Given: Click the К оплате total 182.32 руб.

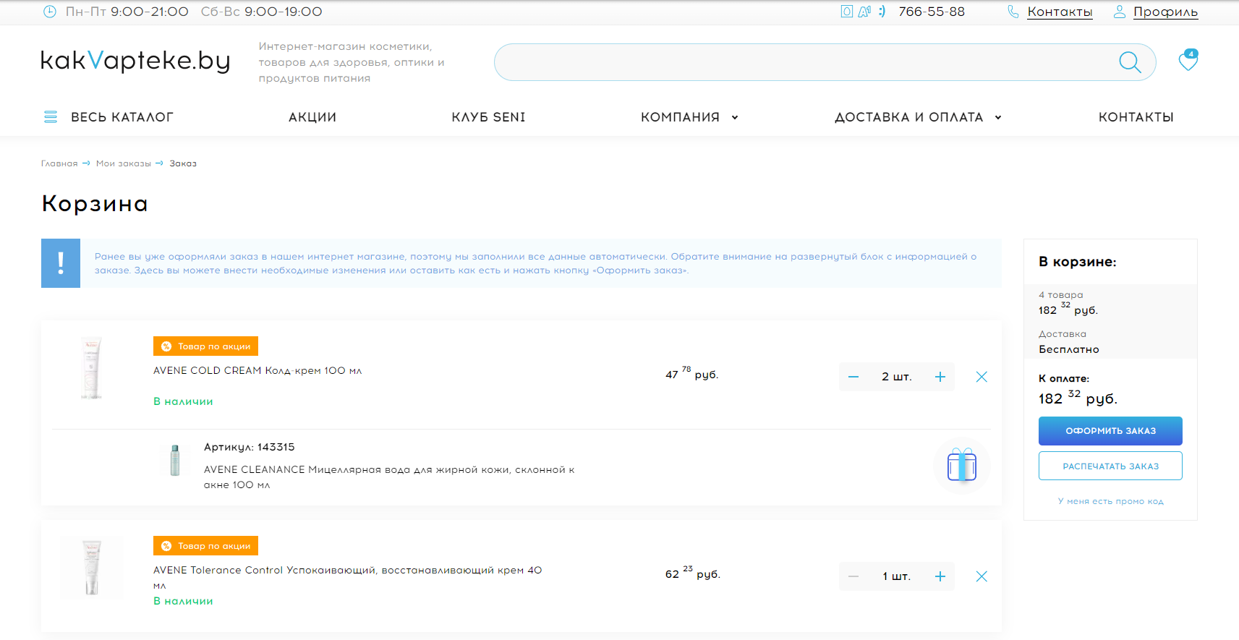Looking at the screenshot, I should [1078, 398].
